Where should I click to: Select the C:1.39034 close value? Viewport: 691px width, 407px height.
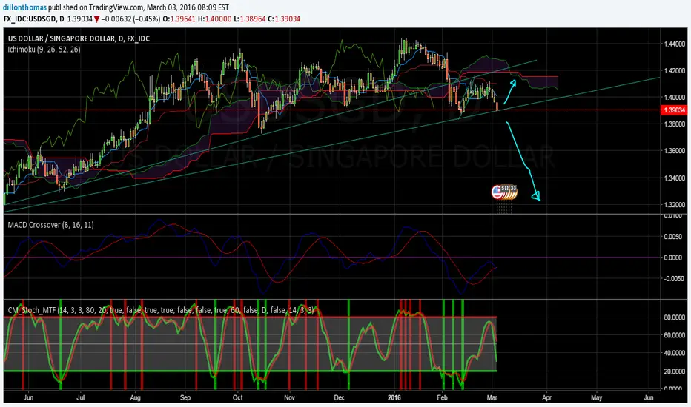(284, 19)
